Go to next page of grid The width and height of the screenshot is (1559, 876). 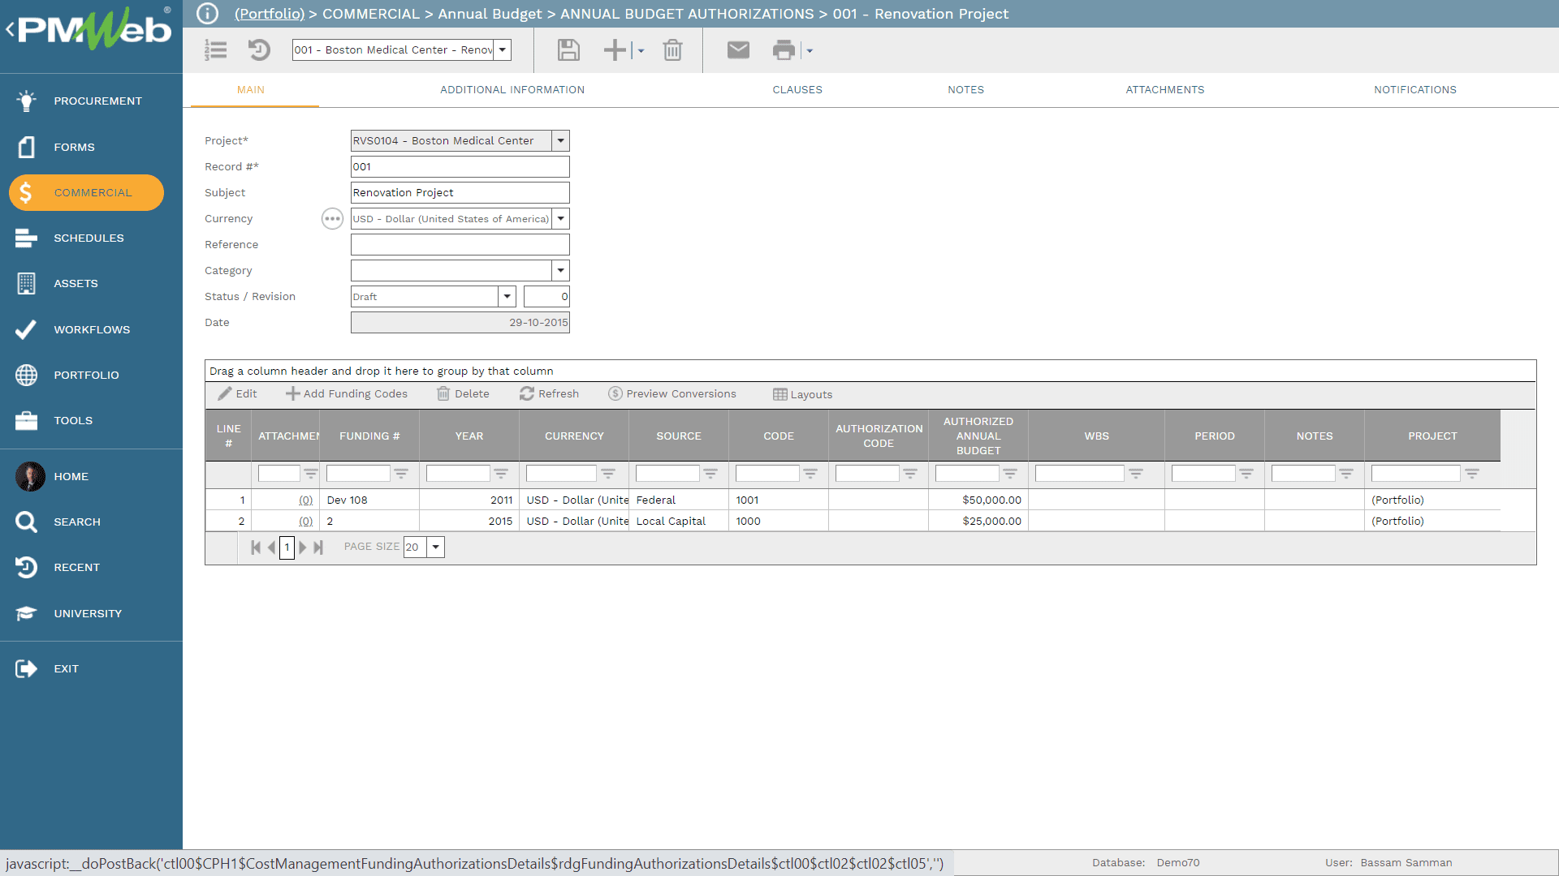click(303, 547)
